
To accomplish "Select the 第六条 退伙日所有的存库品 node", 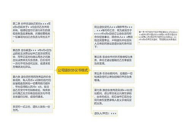I will point(32,87).
